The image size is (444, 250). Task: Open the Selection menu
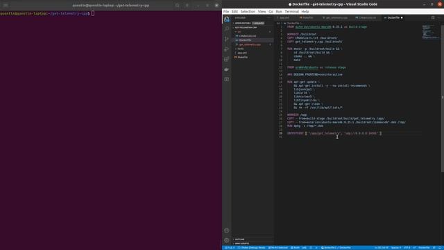(248, 12)
